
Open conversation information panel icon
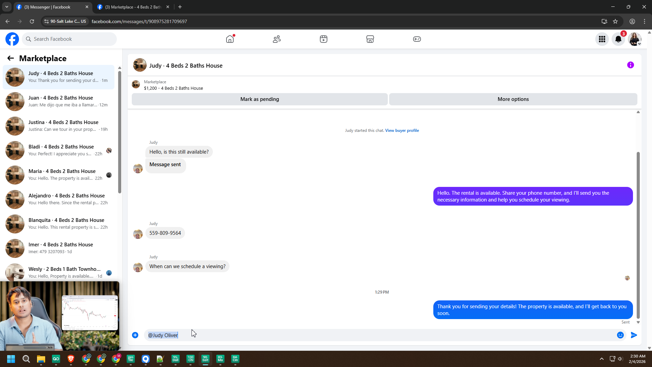tap(631, 65)
